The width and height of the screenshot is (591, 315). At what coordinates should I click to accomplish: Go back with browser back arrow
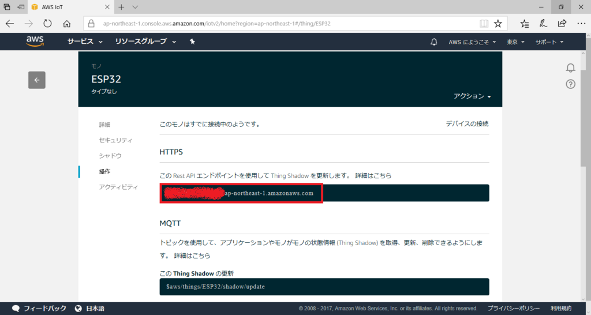point(10,23)
